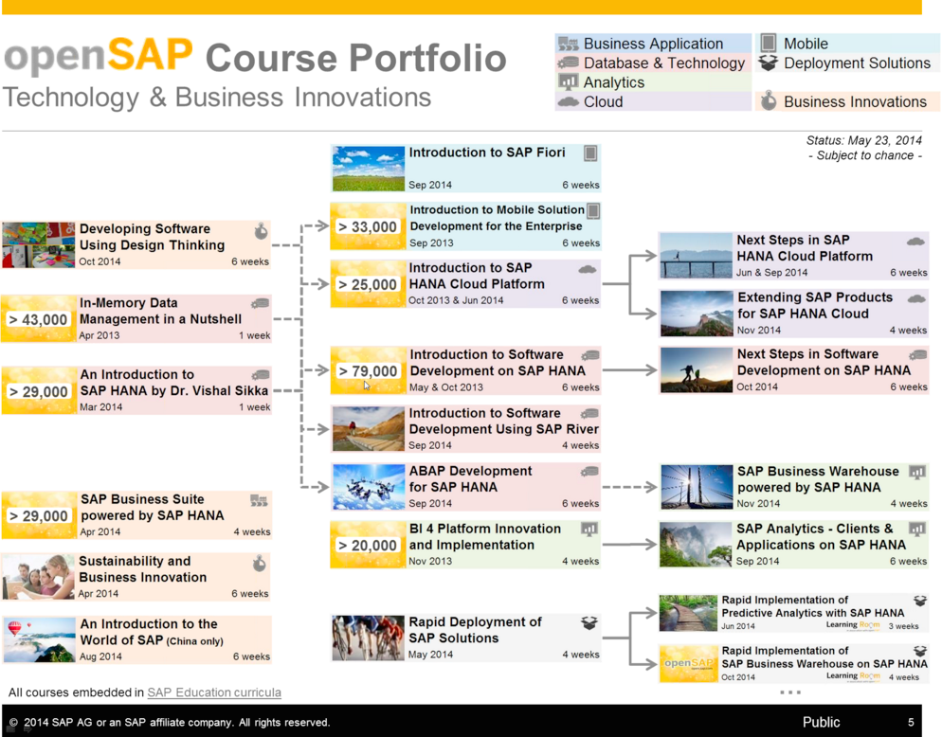Click innovation icon on Sustainability and Business Innovation
The image size is (942, 737).
coord(259,564)
